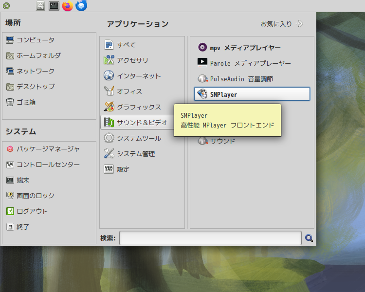Click ホームフォルダ text label
The image size is (365, 292).
point(38,55)
